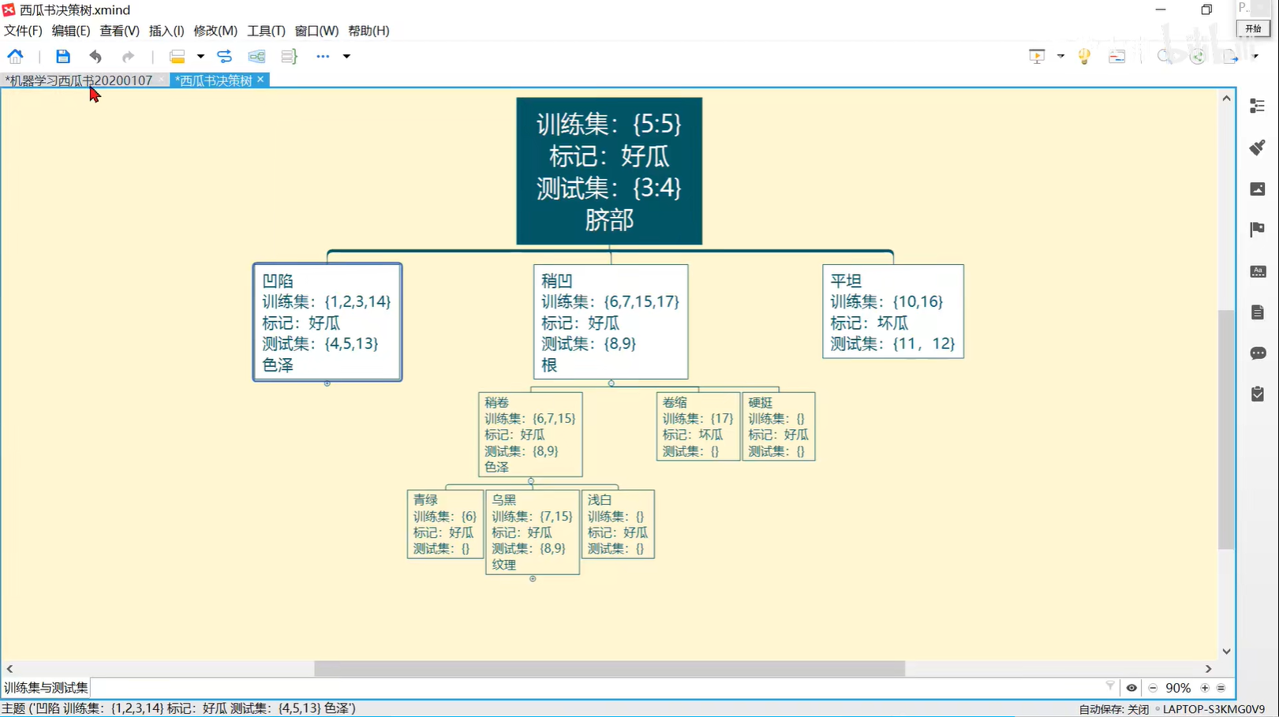Select the 浅白 topic node
Image resolution: width=1279 pixels, height=717 pixels.
click(618, 524)
